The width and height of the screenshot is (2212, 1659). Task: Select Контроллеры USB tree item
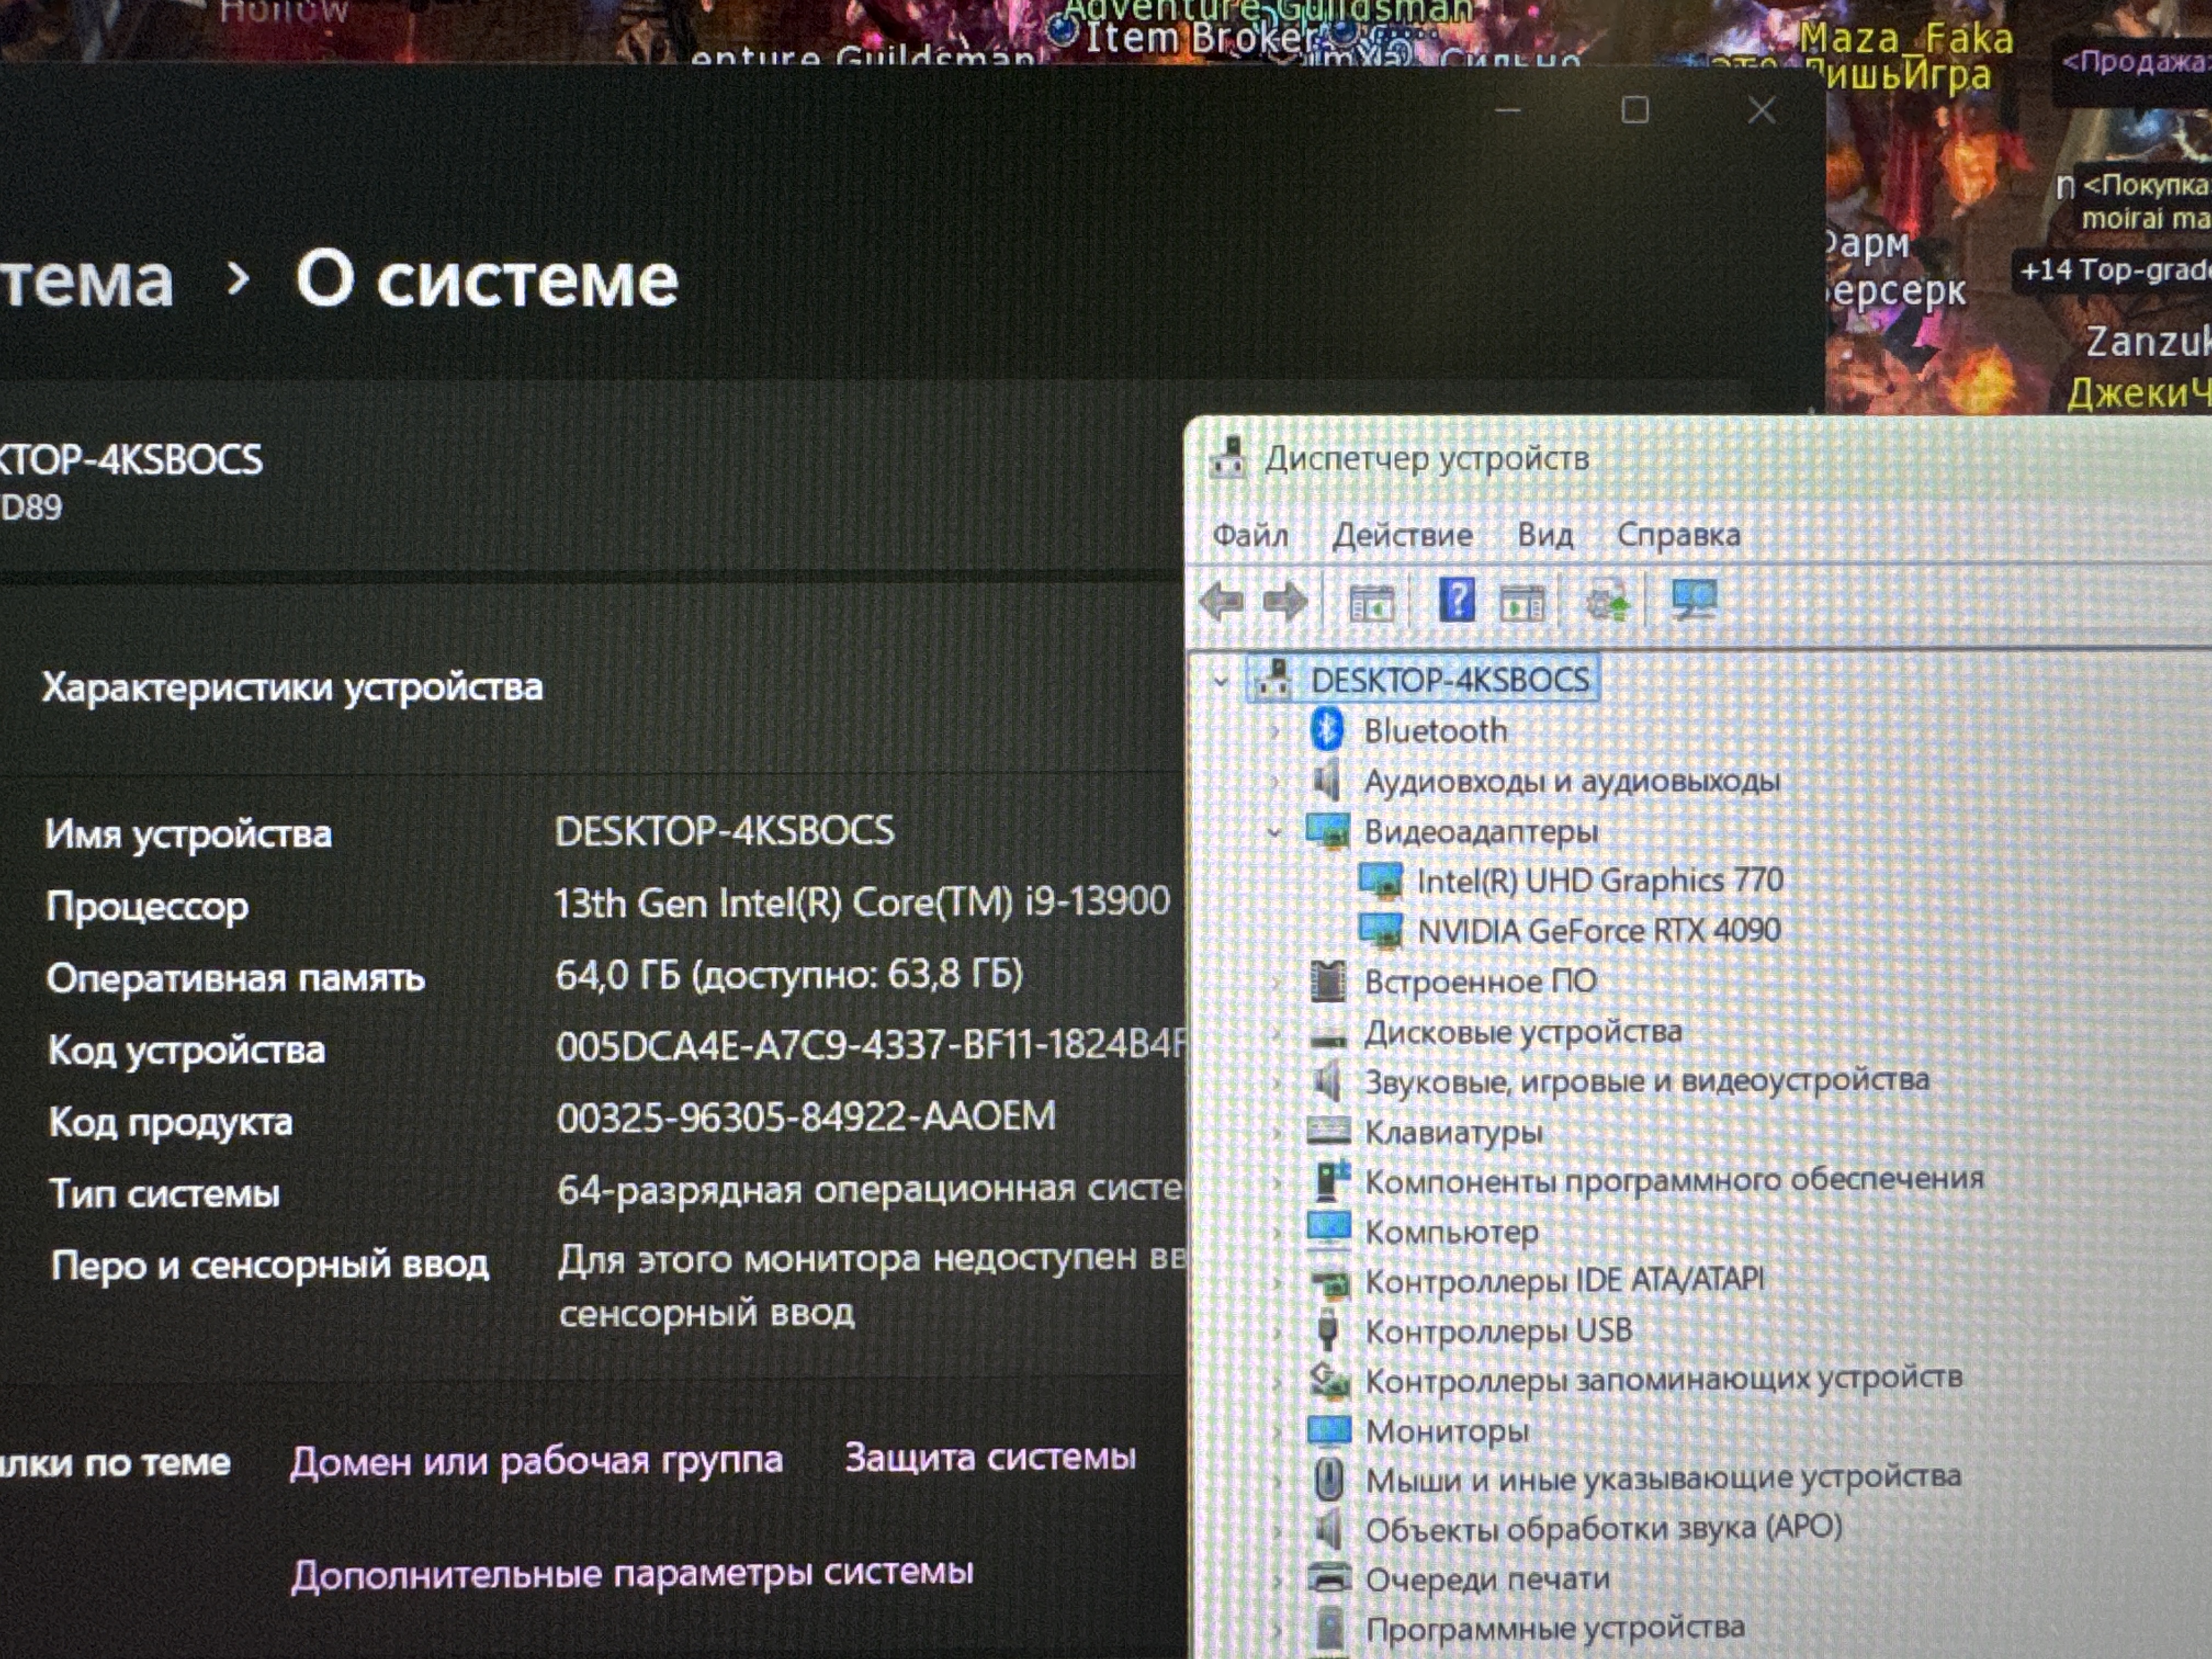[1498, 1331]
